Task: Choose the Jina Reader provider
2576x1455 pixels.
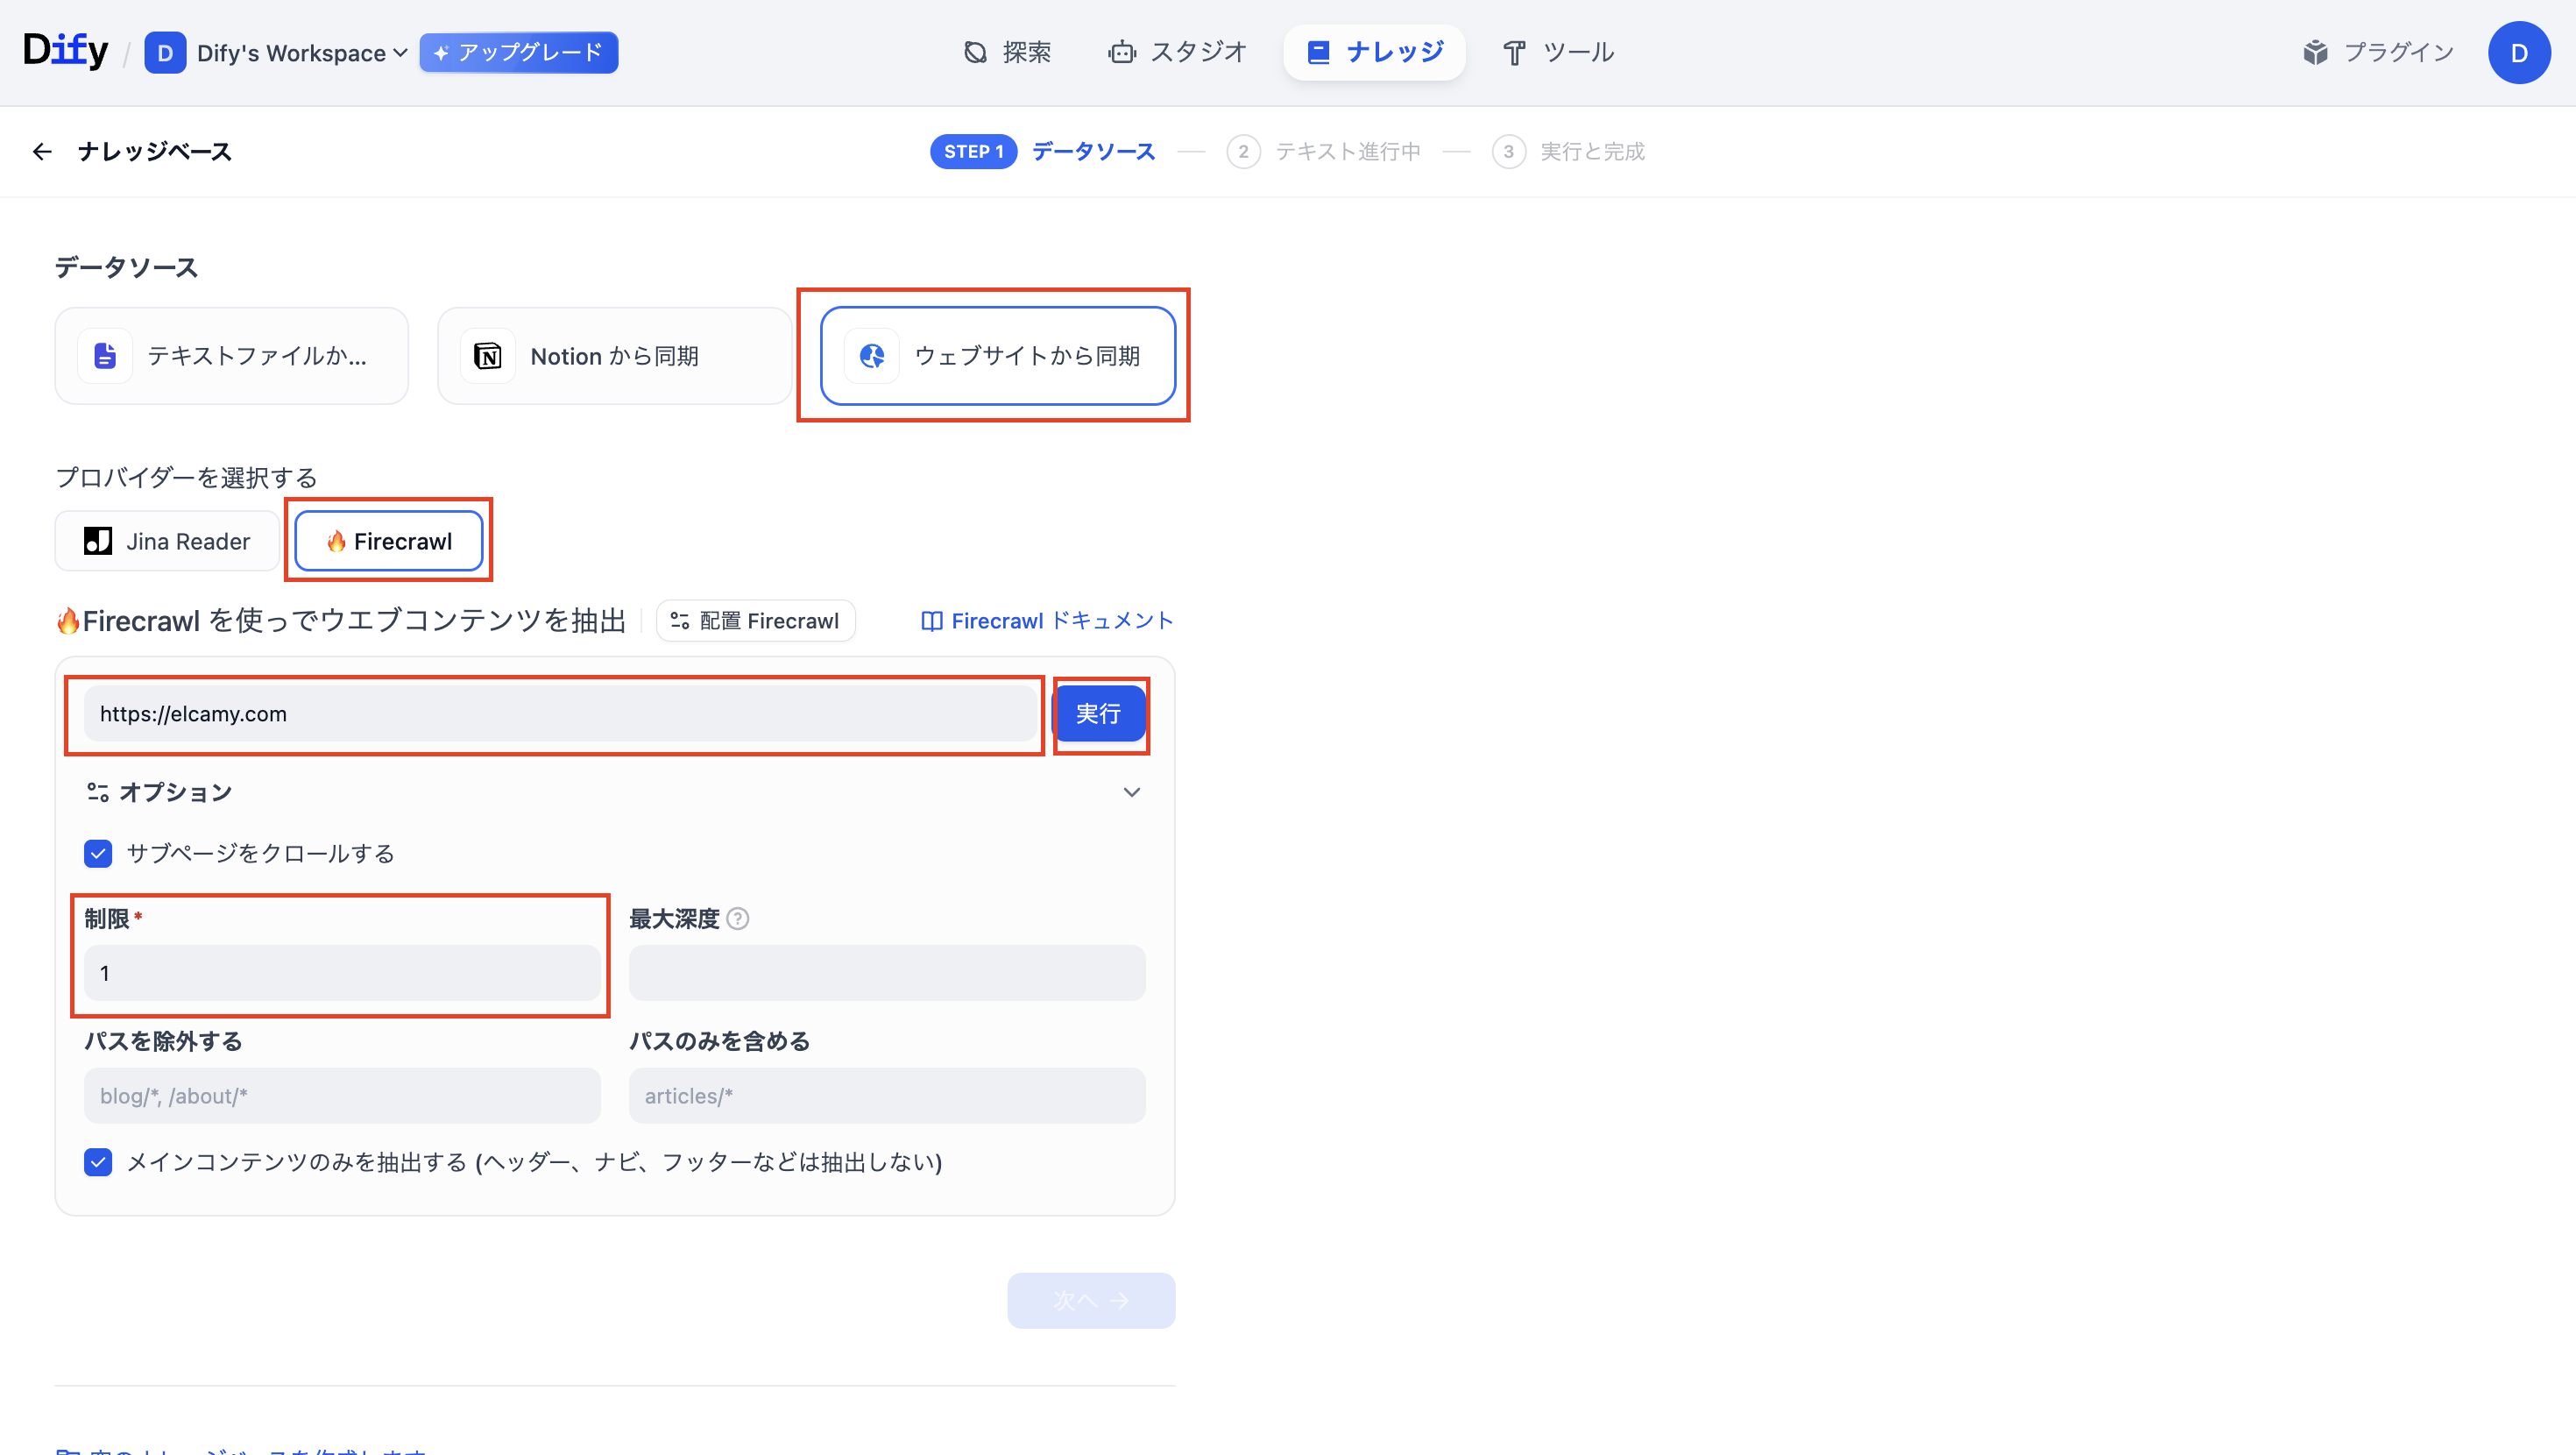Action: [x=167, y=542]
